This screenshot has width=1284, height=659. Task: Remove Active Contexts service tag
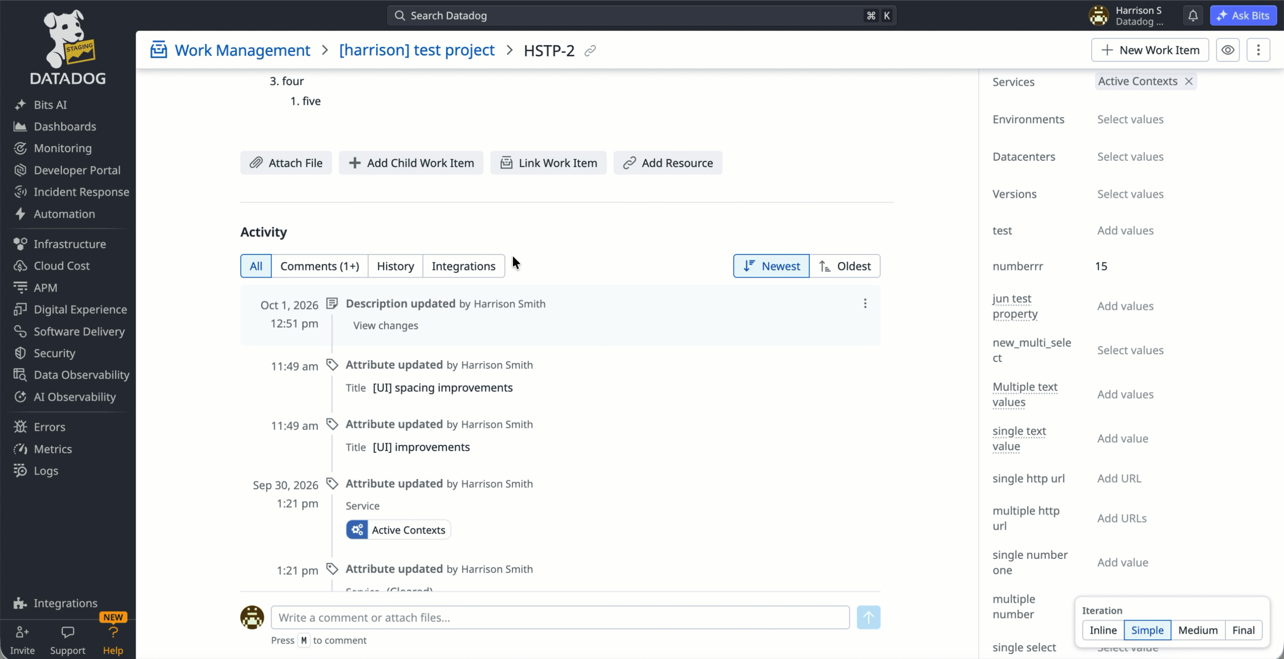pos(1189,81)
